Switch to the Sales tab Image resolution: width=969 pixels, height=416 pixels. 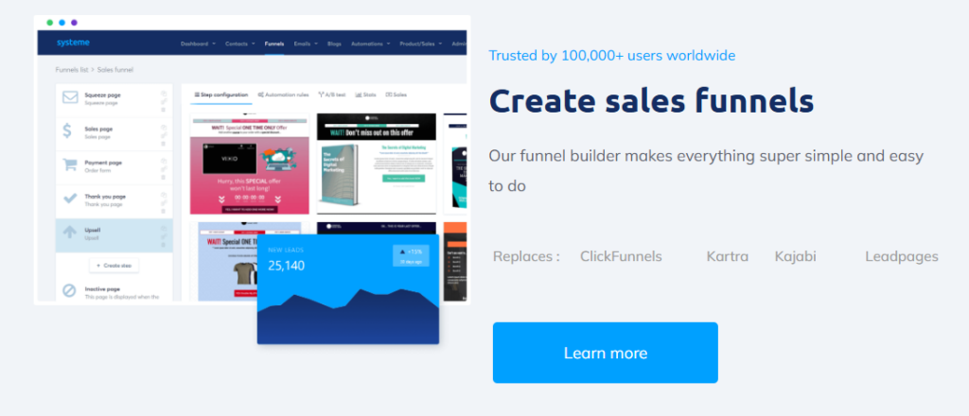point(396,95)
